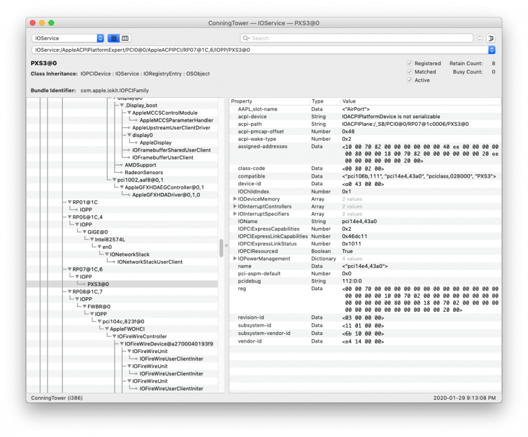Click the split pane divider handle
The height and width of the screenshot is (437, 528).
[226, 245]
